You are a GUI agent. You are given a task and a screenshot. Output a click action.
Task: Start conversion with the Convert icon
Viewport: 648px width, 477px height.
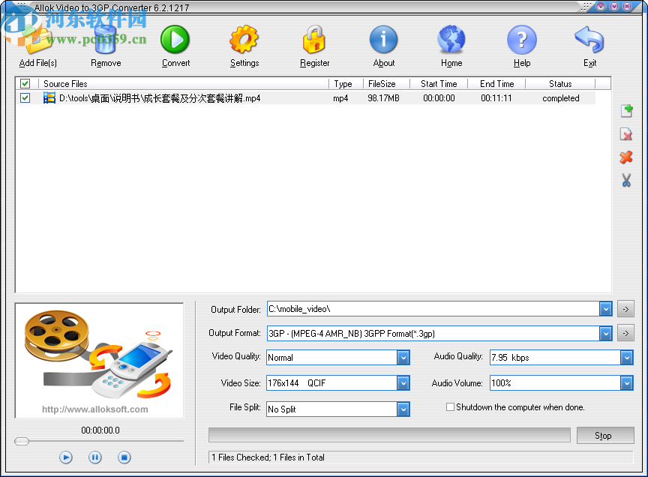[175, 39]
